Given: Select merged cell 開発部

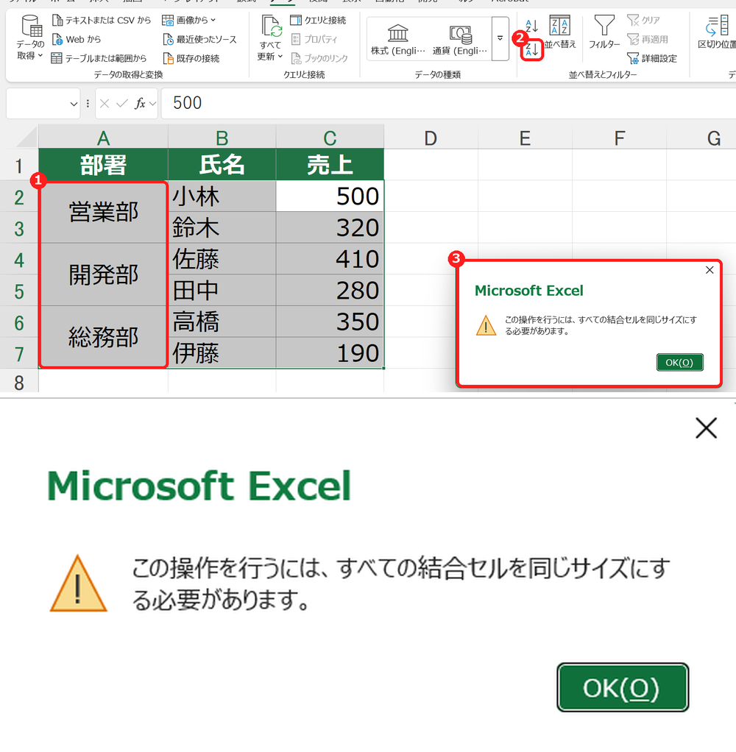Looking at the screenshot, I should [x=103, y=274].
